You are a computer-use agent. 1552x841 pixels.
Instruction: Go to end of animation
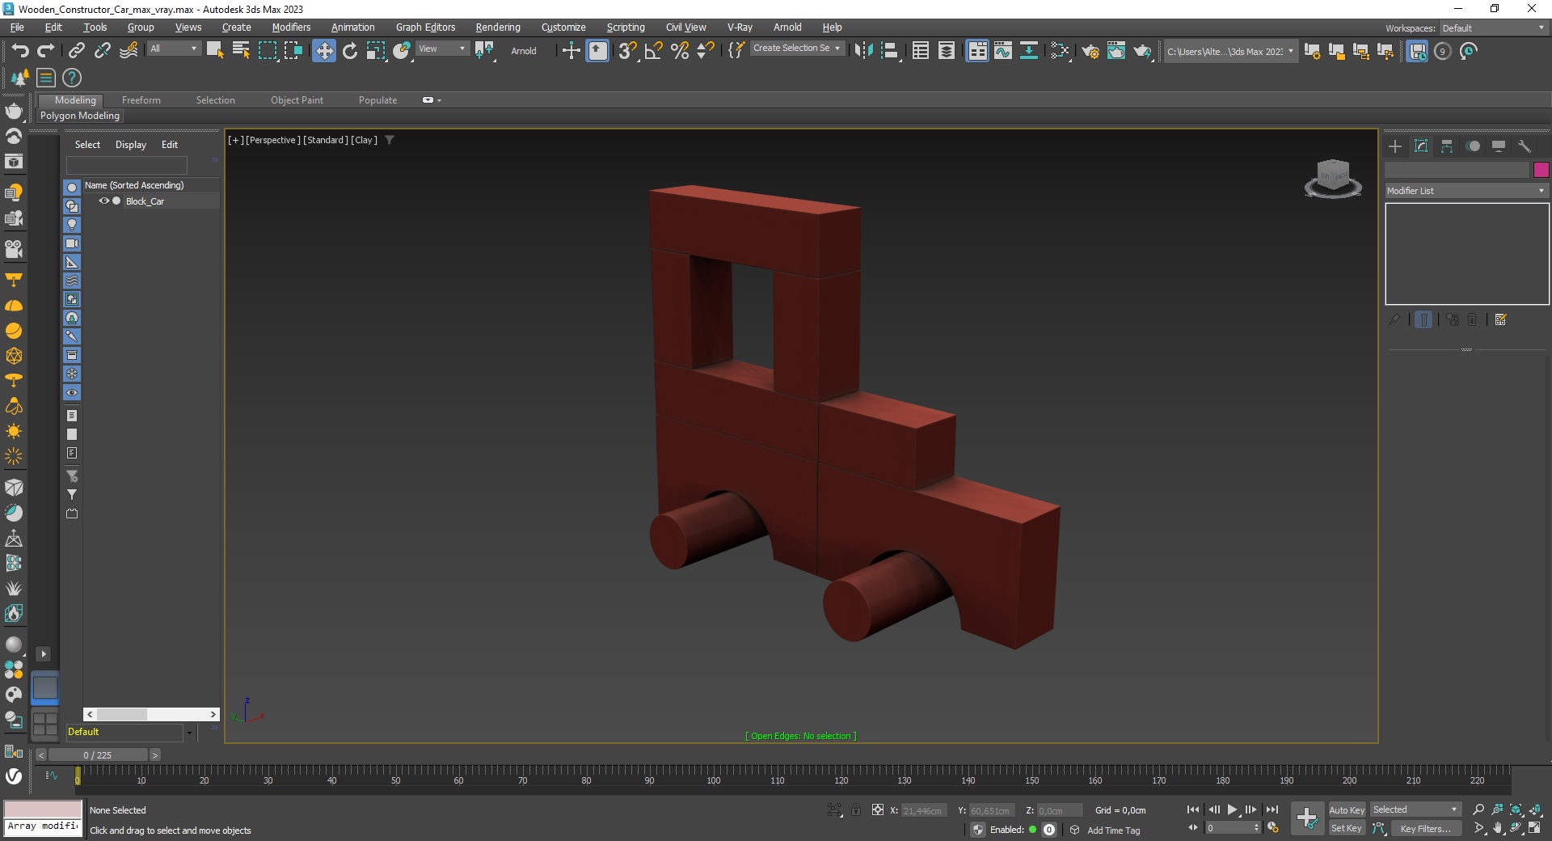point(1272,809)
